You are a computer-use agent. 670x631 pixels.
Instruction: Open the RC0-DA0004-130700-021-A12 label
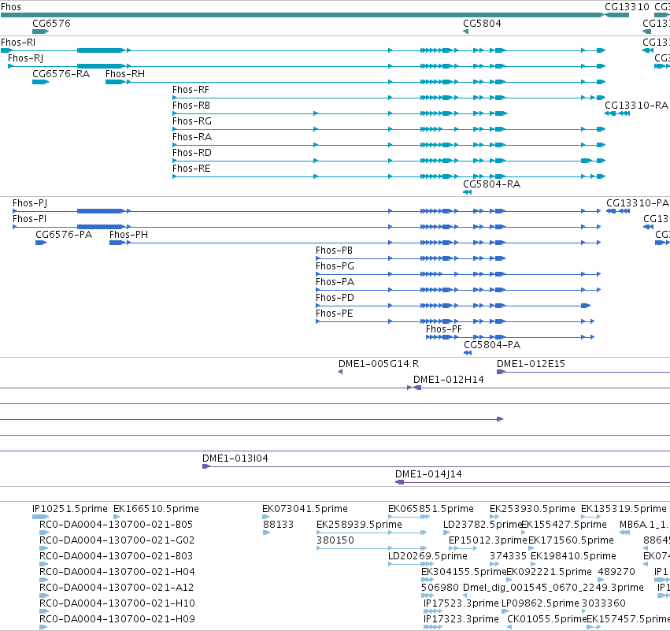tap(117, 588)
